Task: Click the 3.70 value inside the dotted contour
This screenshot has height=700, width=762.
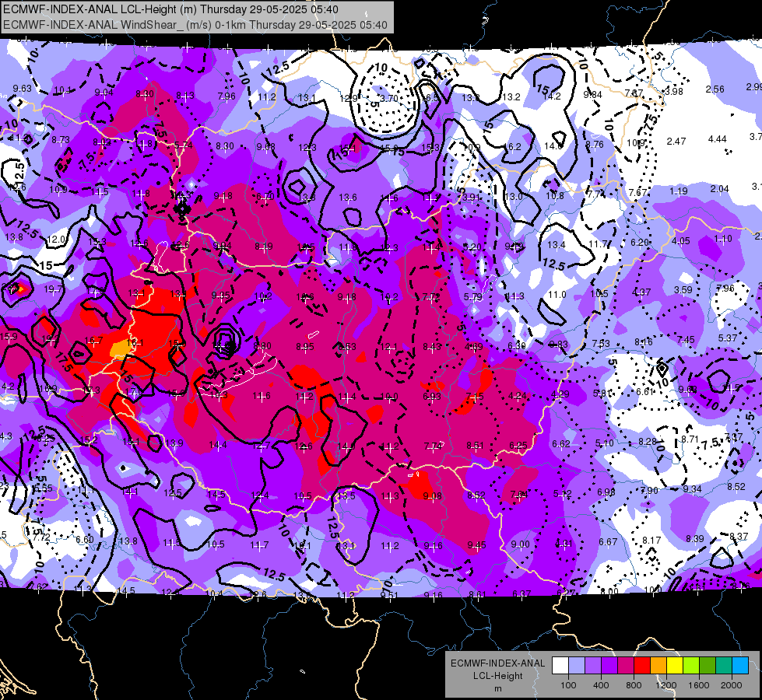Action: 388,99
